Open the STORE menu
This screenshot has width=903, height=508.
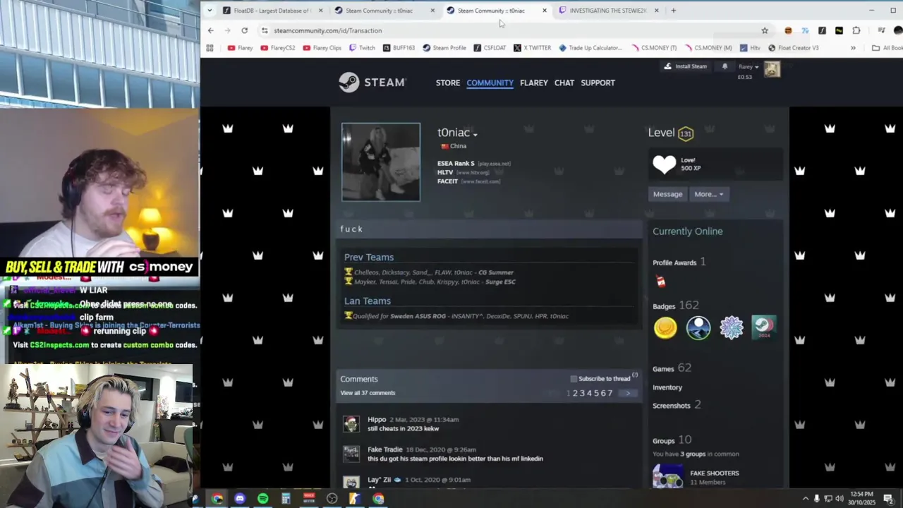coord(448,83)
